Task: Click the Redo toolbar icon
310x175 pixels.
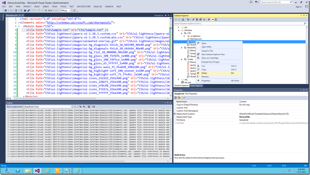Action: point(39,10)
